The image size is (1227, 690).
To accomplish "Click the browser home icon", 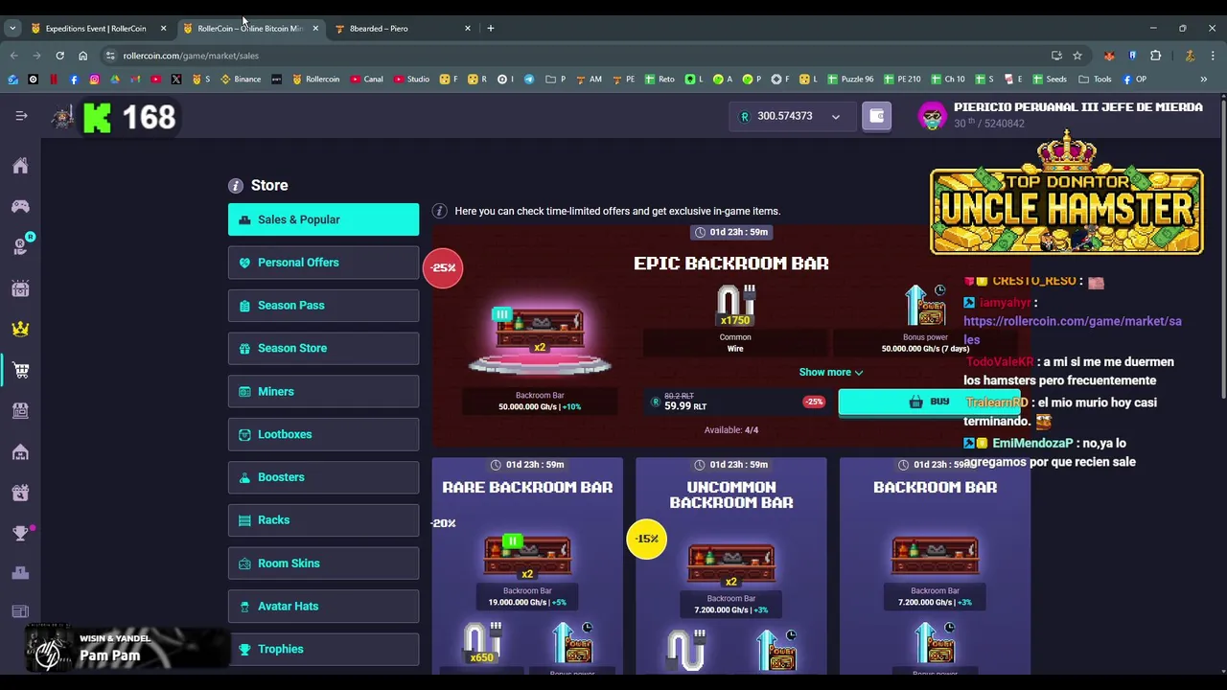I will 82,56.
